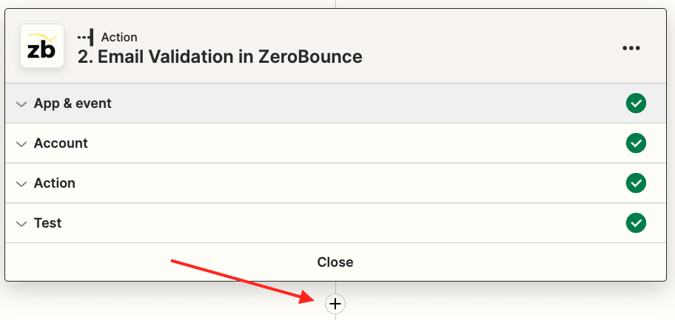Expand the Test section chevron

[x=21, y=223]
